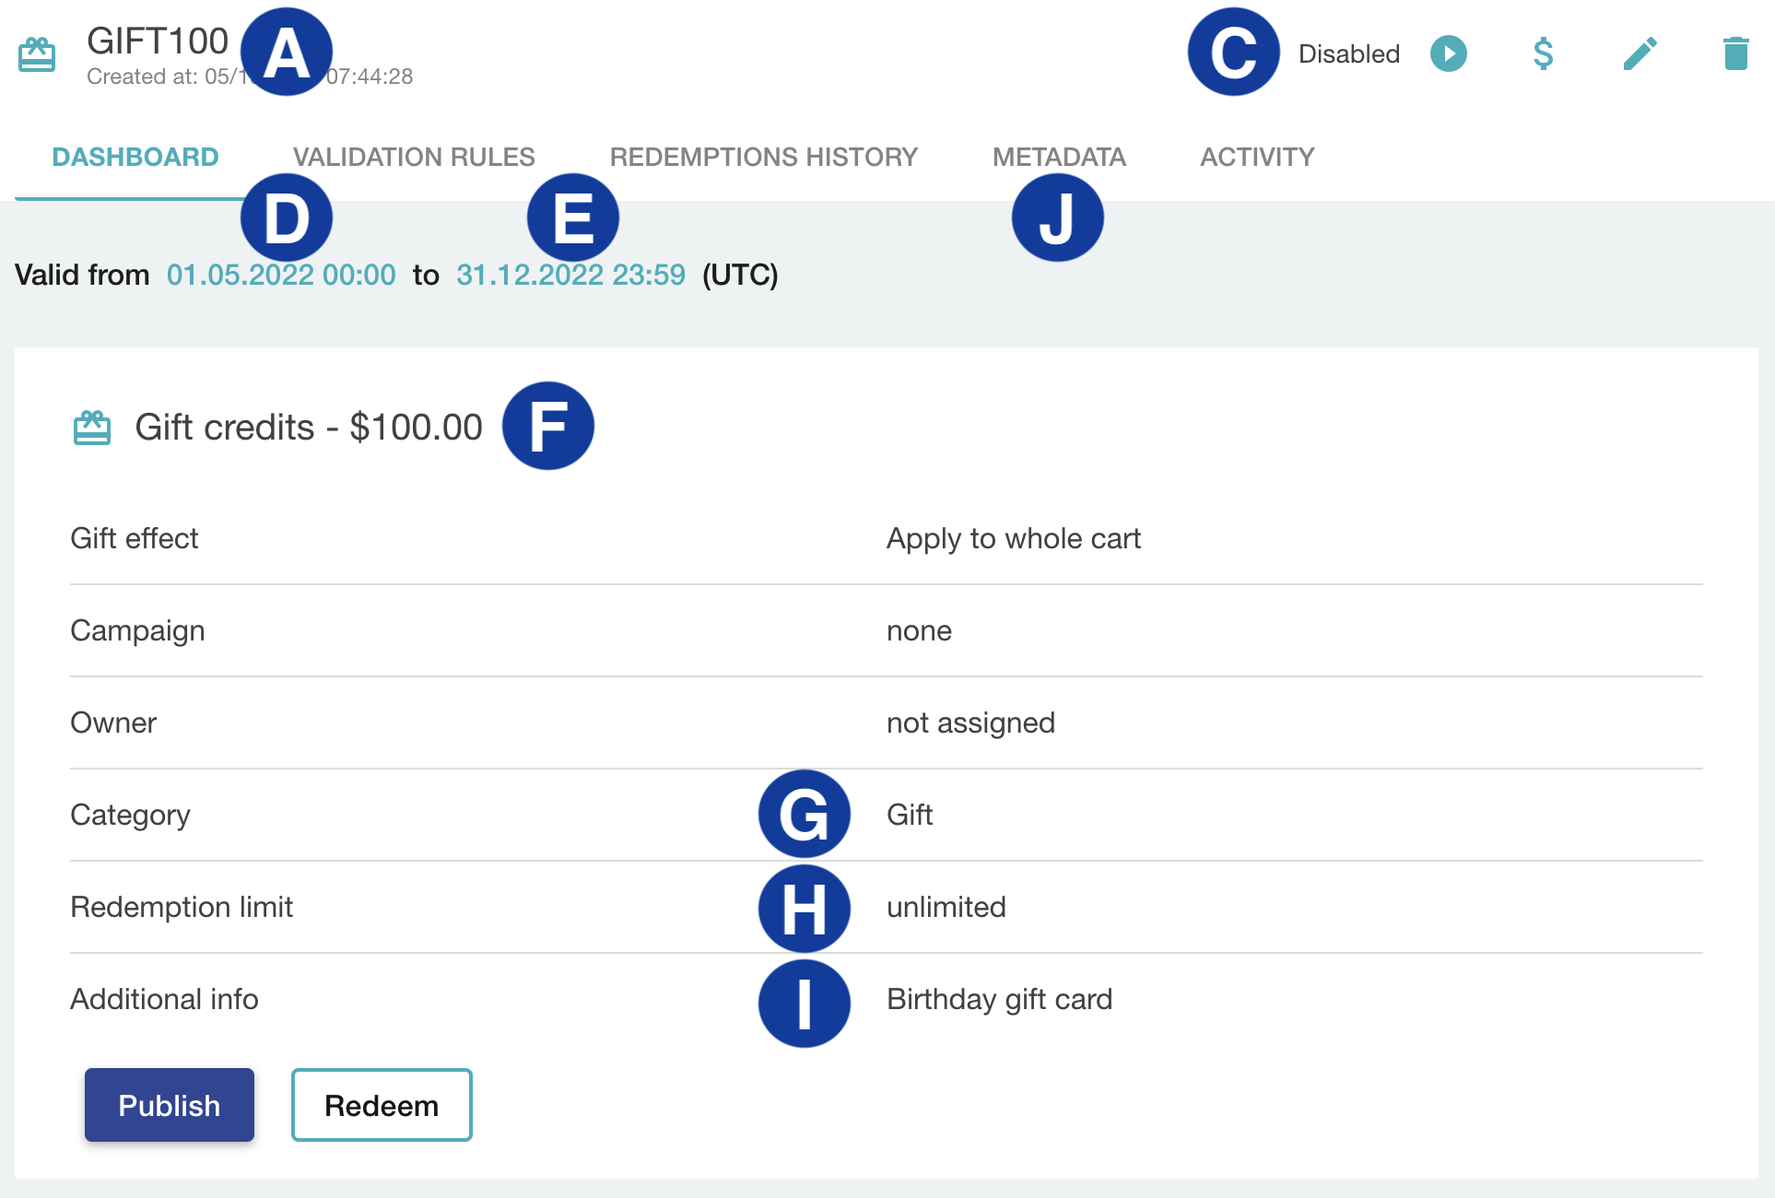
Task: Go to the Activity tab
Action: pos(1257,157)
